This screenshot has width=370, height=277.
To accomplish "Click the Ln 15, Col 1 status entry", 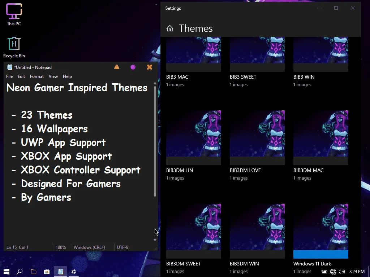I will [x=17, y=247].
